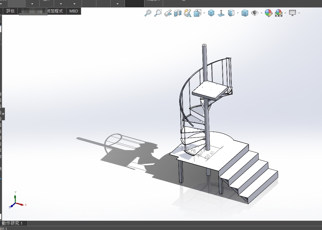
Task: Open the View Settings monitor dropdown arrow
Action: (x=299, y=13)
